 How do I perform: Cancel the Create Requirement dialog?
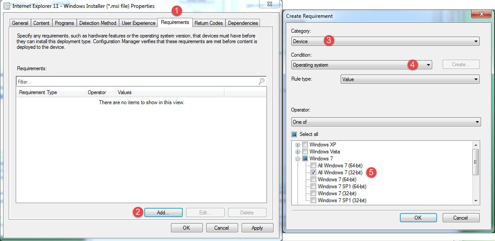461,217
